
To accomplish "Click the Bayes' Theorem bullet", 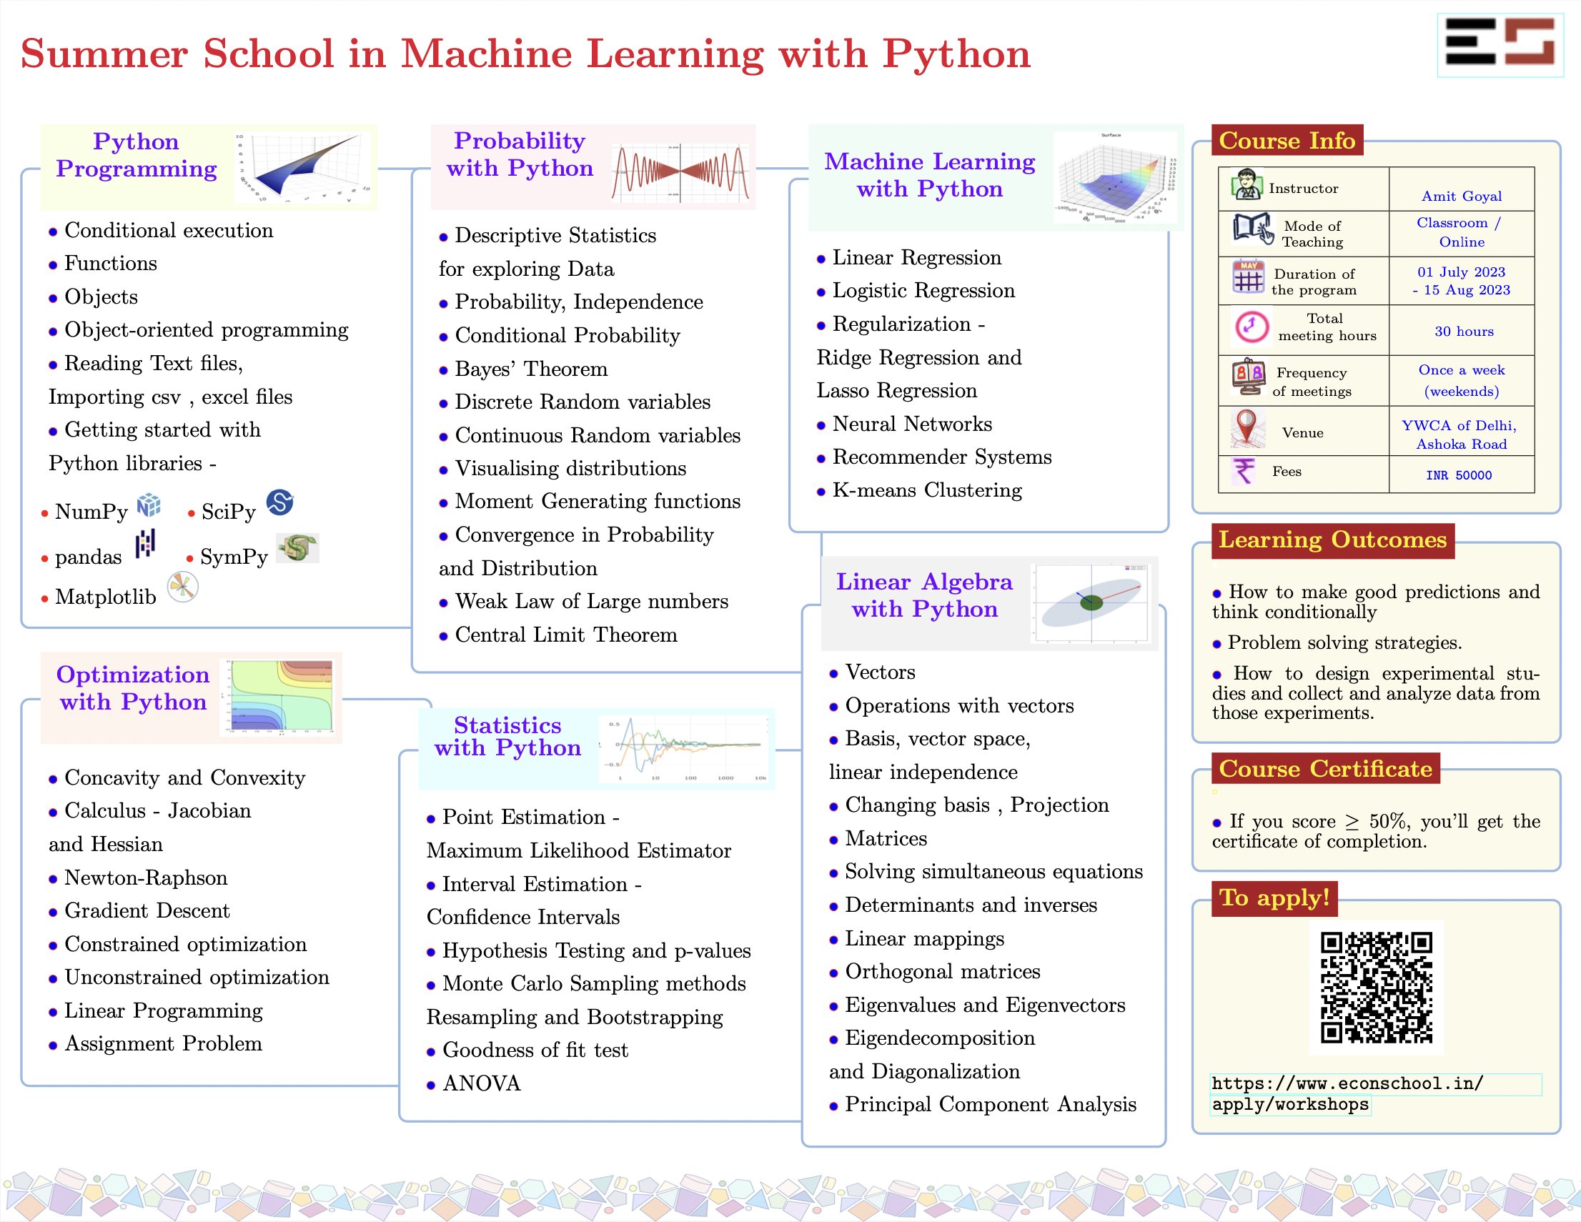I will tap(523, 369).
